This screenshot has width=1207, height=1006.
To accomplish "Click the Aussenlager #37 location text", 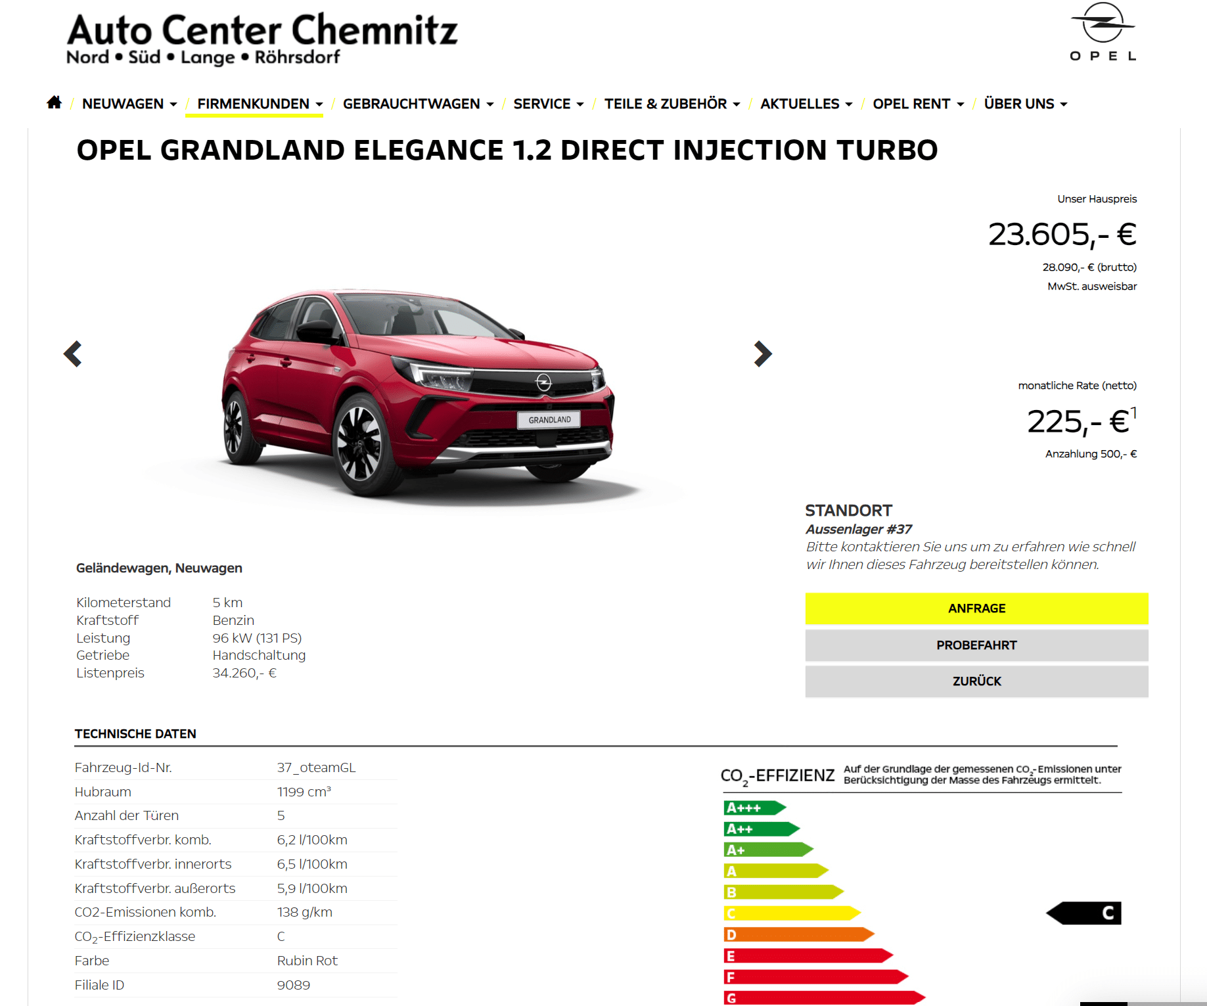I will [x=859, y=529].
